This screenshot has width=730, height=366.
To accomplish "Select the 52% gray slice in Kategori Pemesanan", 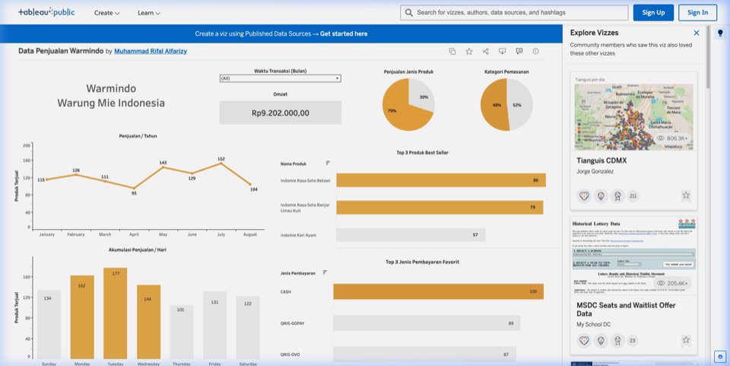I will [x=520, y=105].
